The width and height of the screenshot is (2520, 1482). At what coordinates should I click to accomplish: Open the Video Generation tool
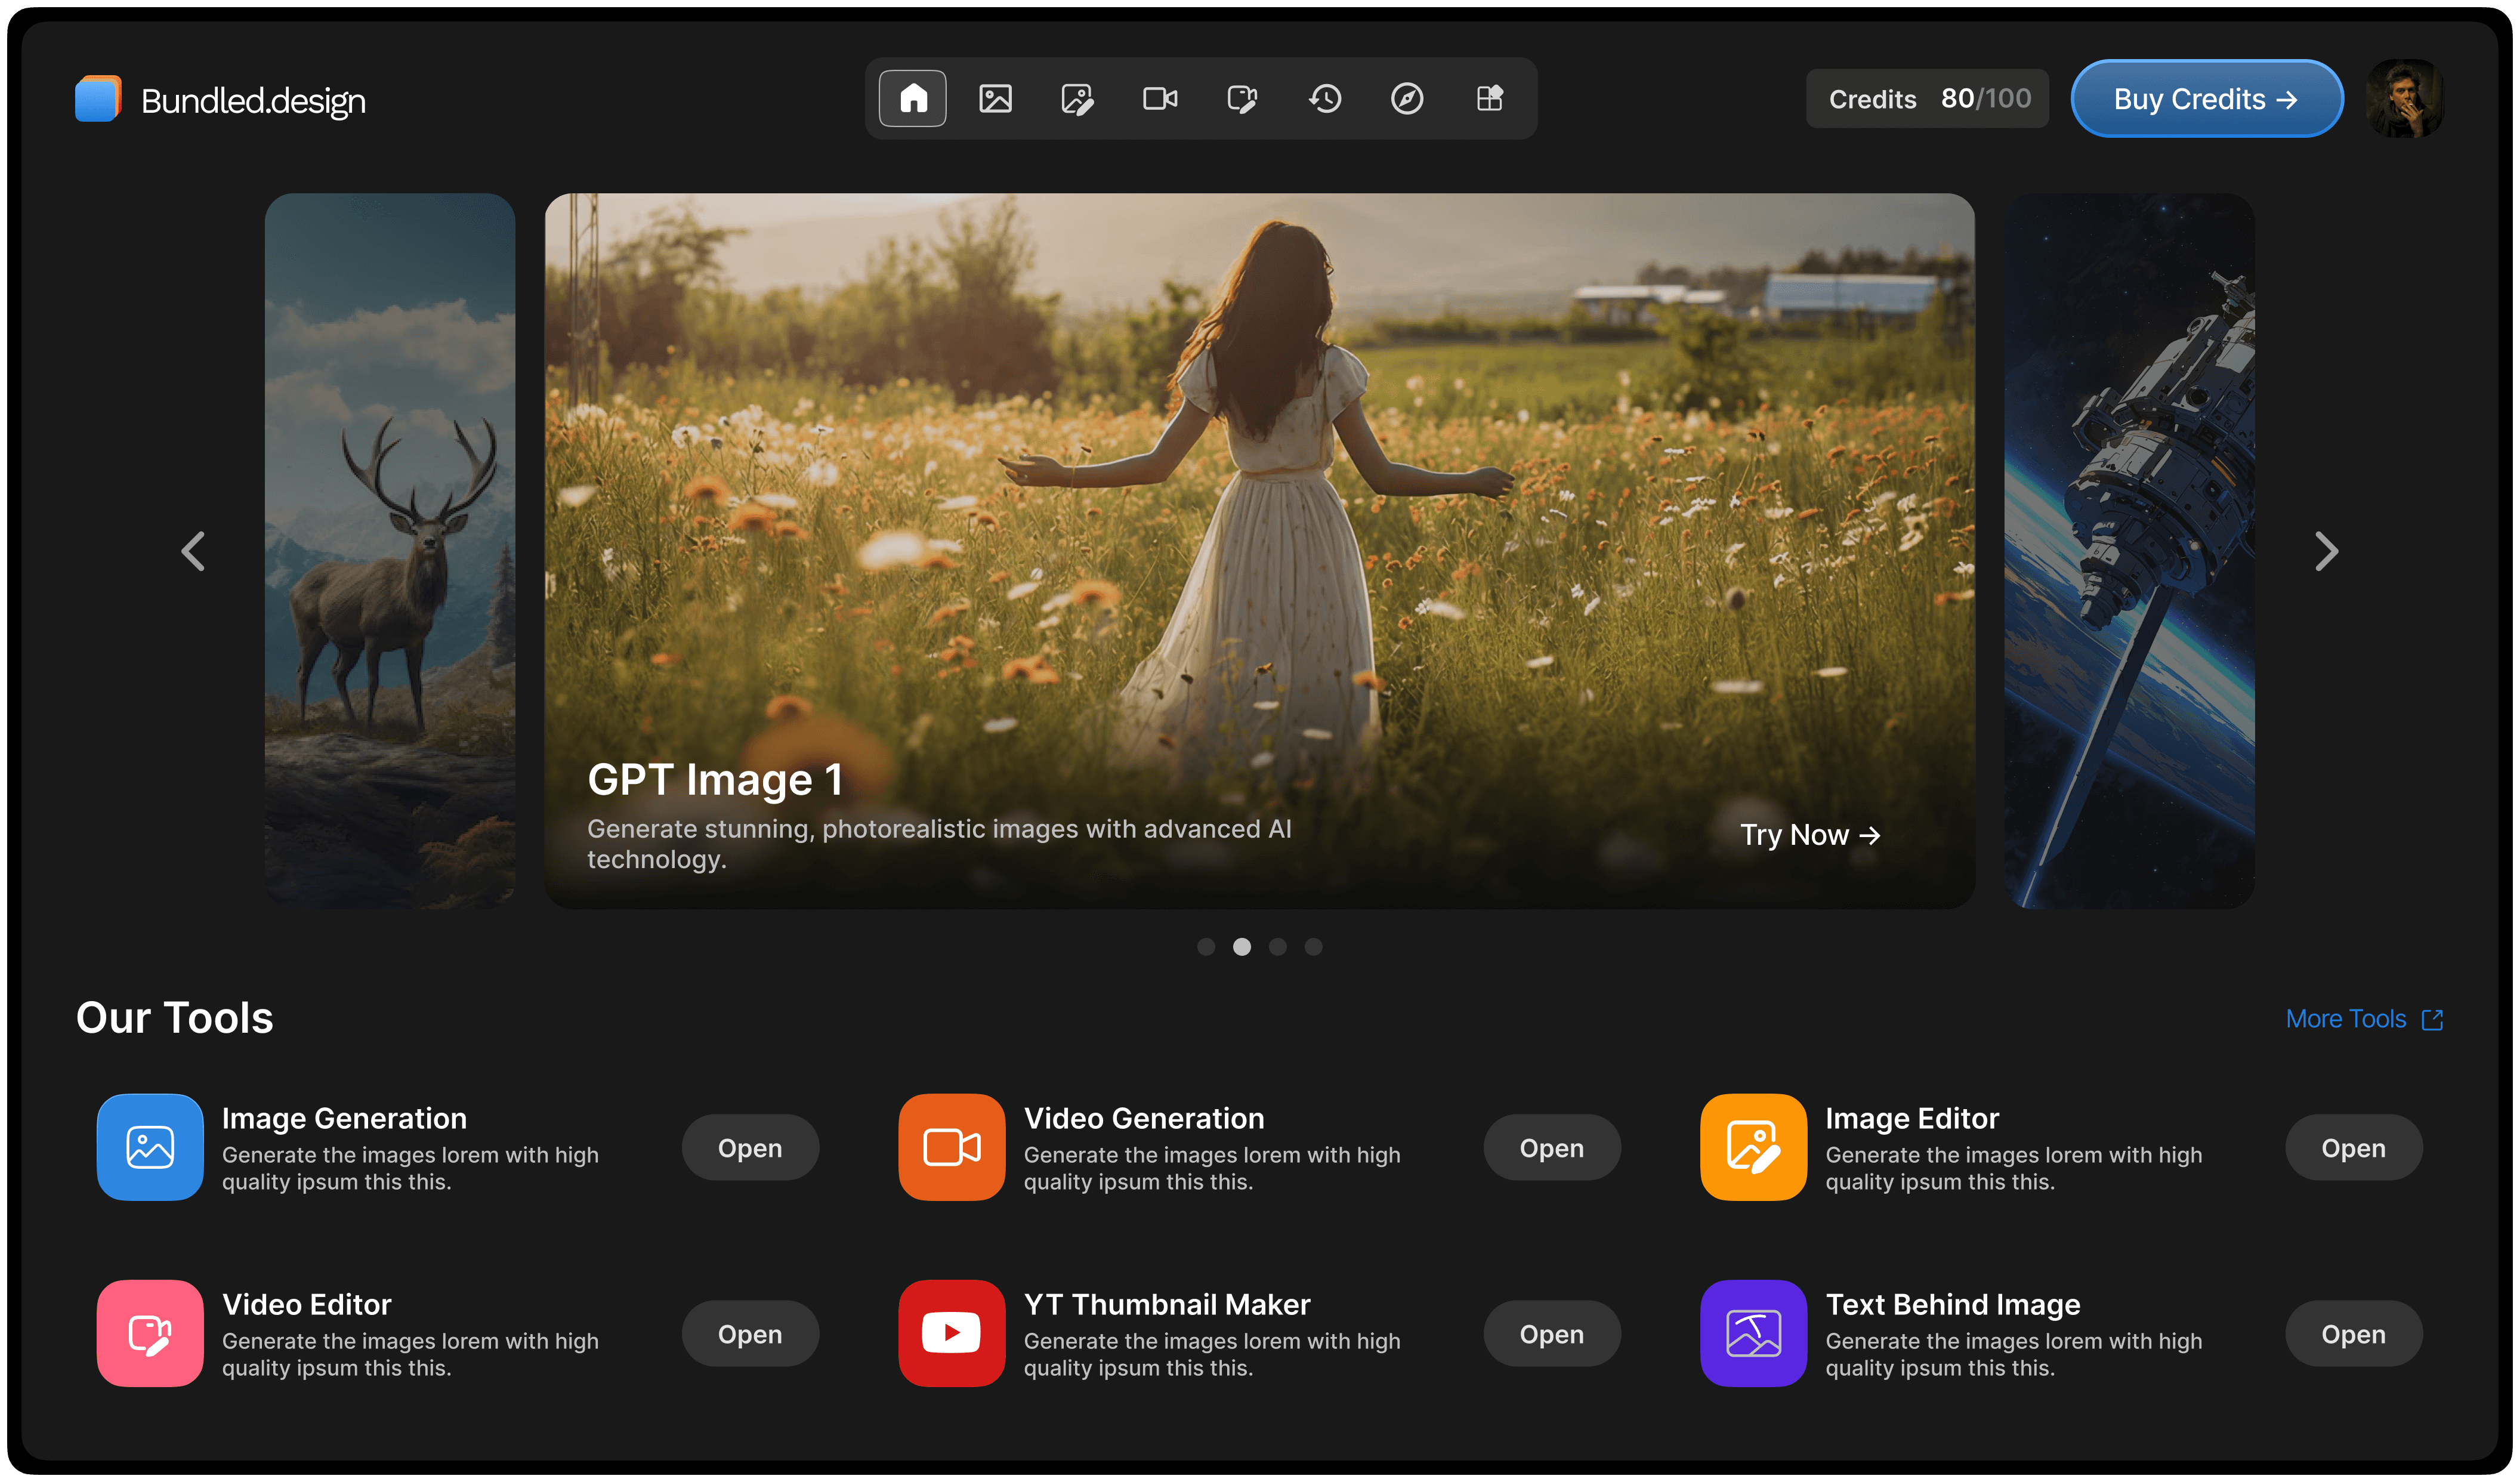1551,1148
